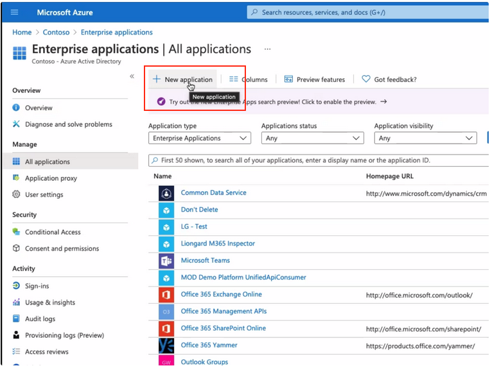Viewport: 490px width, 368px height.
Task: Click the Overview info icon in sidebar
Action: point(16,108)
